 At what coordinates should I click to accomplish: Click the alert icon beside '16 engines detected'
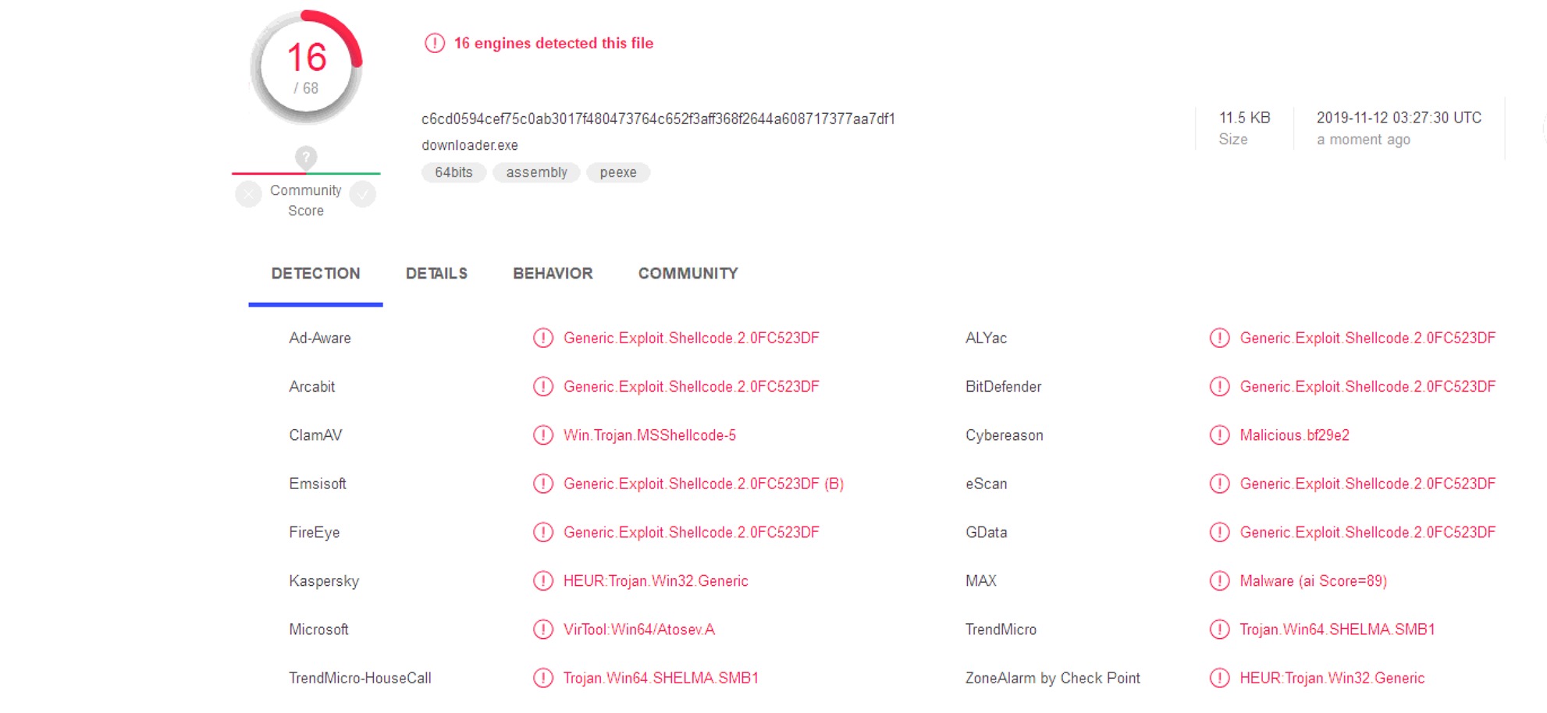pyautogui.click(x=434, y=43)
